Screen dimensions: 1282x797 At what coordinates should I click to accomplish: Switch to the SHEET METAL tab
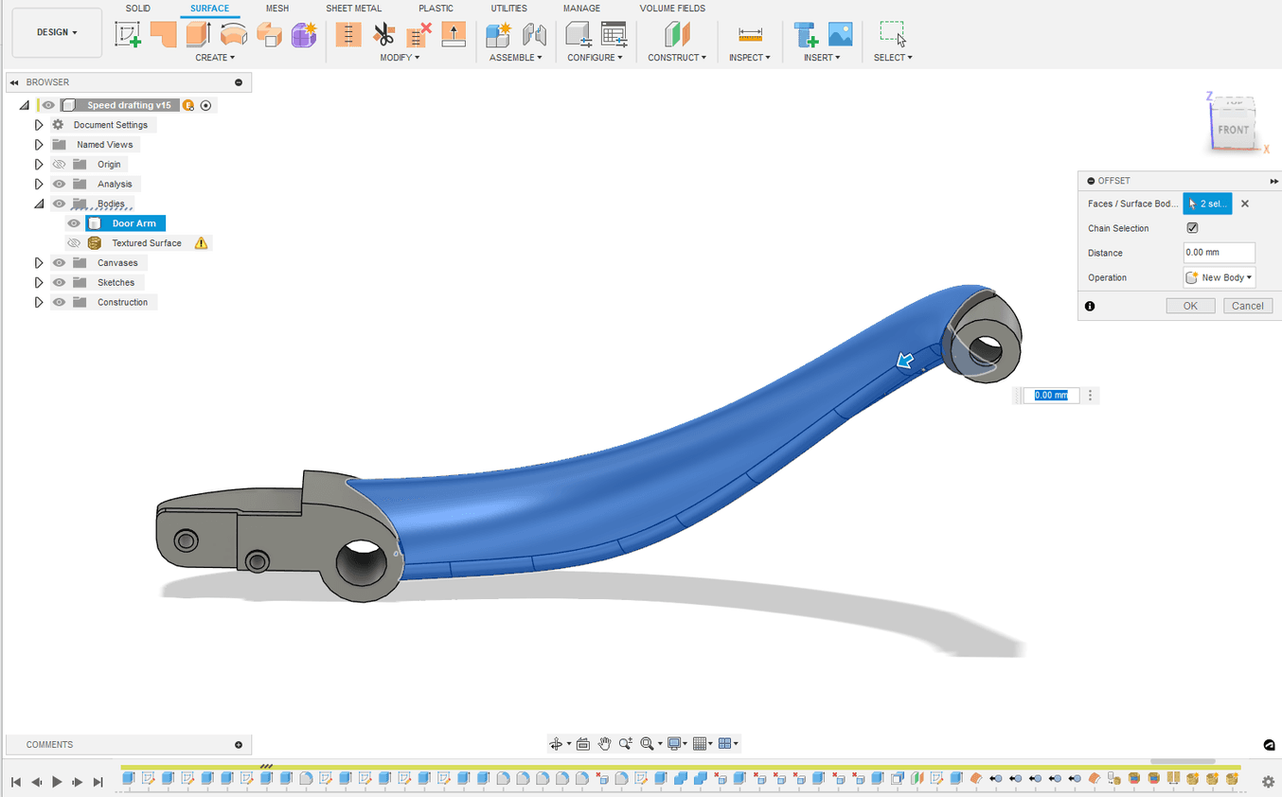point(353,9)
